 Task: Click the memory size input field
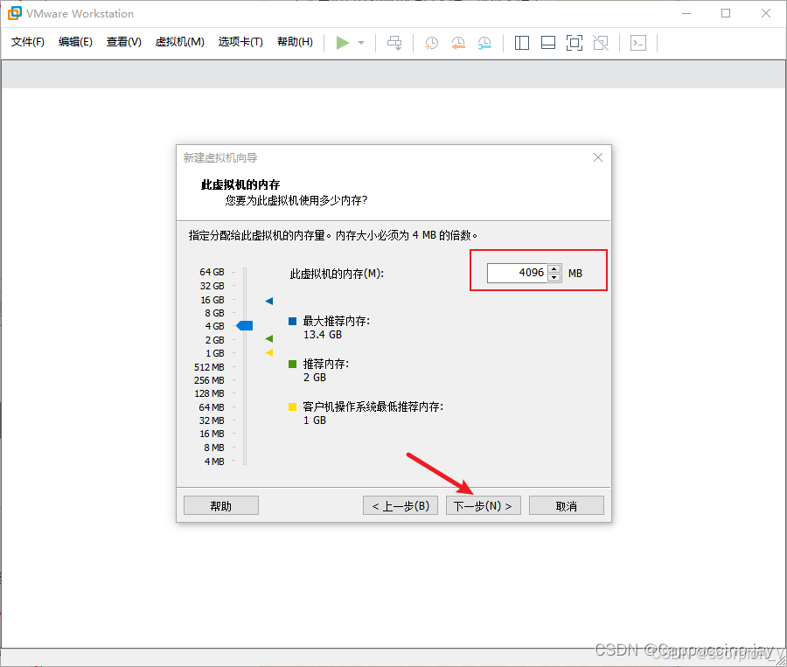point(517,273)
